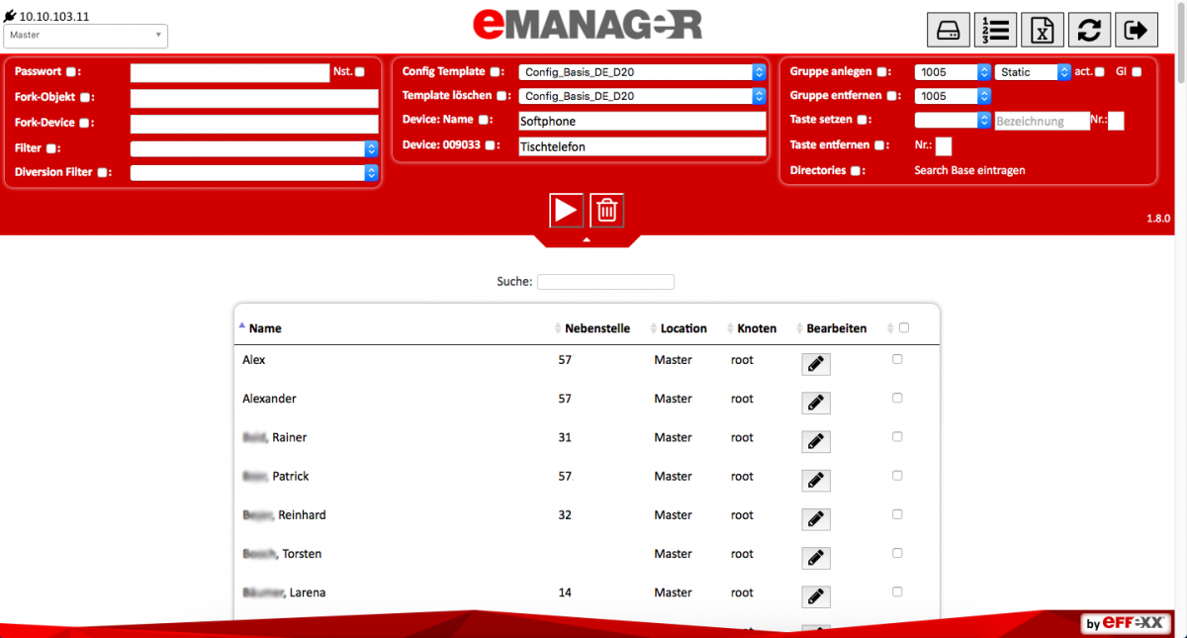Screen dimensions: 1187x638
Task: Tick the Taste setzen checkbox
Action: 862,120
